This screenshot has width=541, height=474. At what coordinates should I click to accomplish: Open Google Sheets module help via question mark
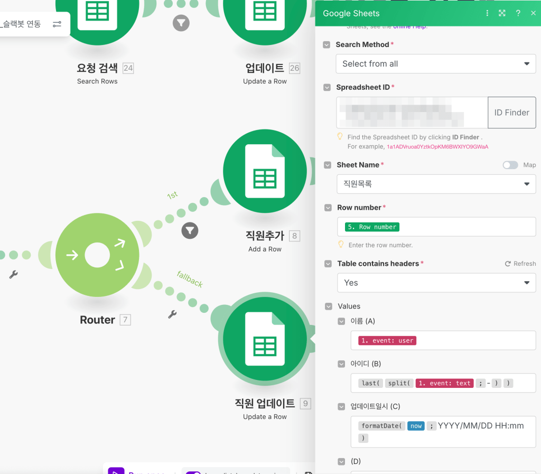point(518,13)
